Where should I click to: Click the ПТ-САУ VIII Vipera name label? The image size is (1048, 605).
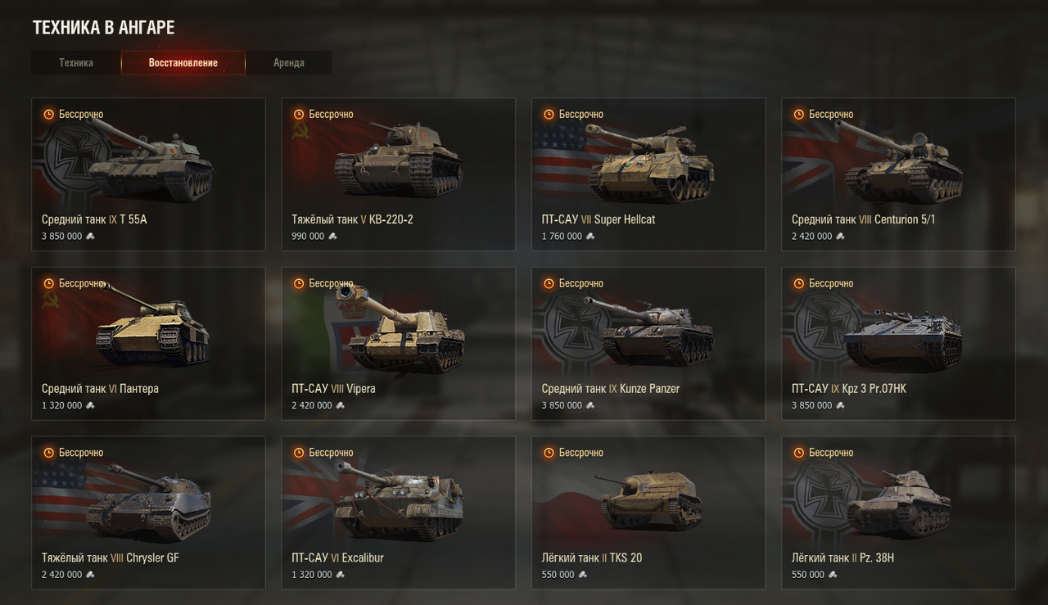333,389
